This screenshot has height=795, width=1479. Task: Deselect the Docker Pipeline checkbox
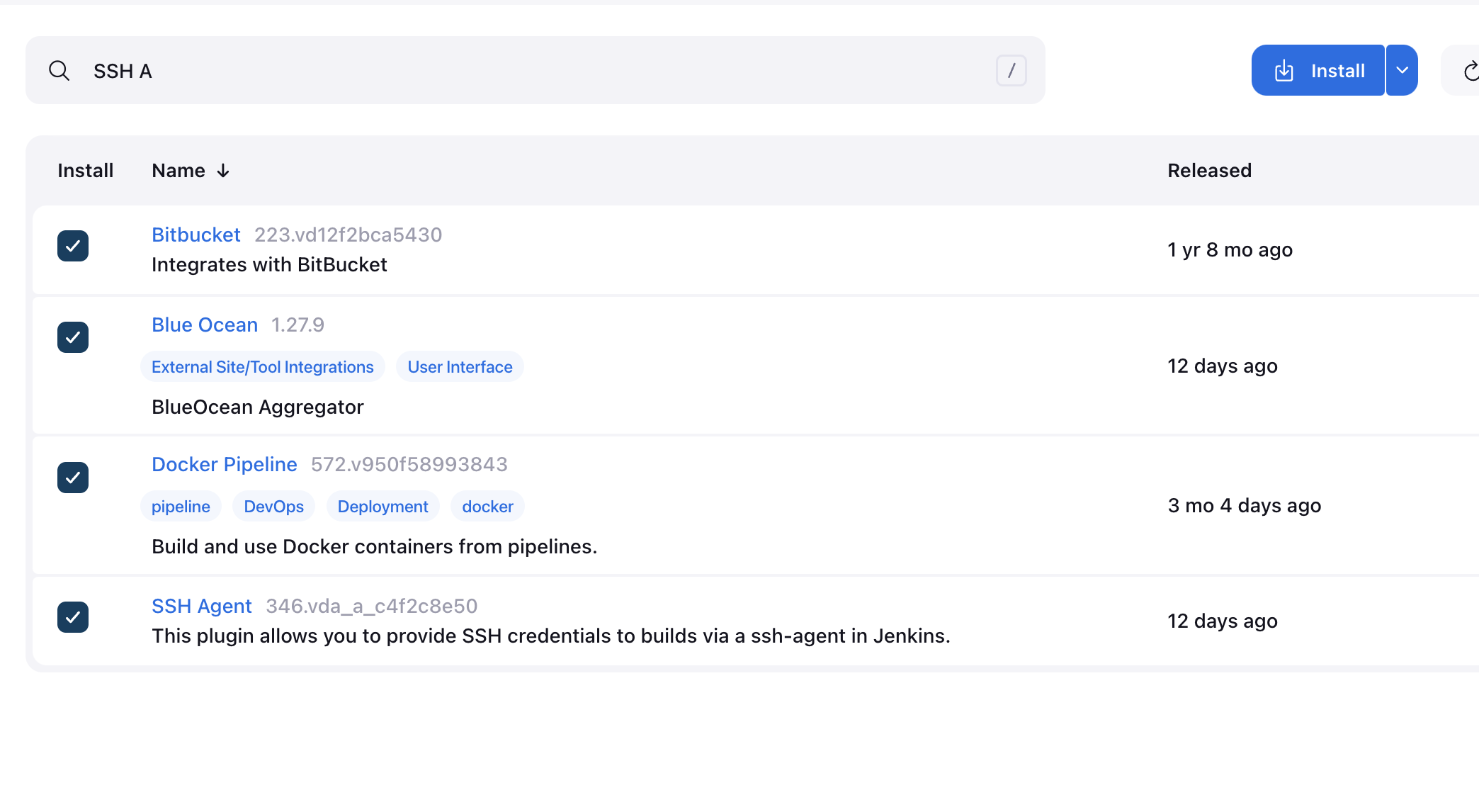pyautogui.click(x=73, y=478)
